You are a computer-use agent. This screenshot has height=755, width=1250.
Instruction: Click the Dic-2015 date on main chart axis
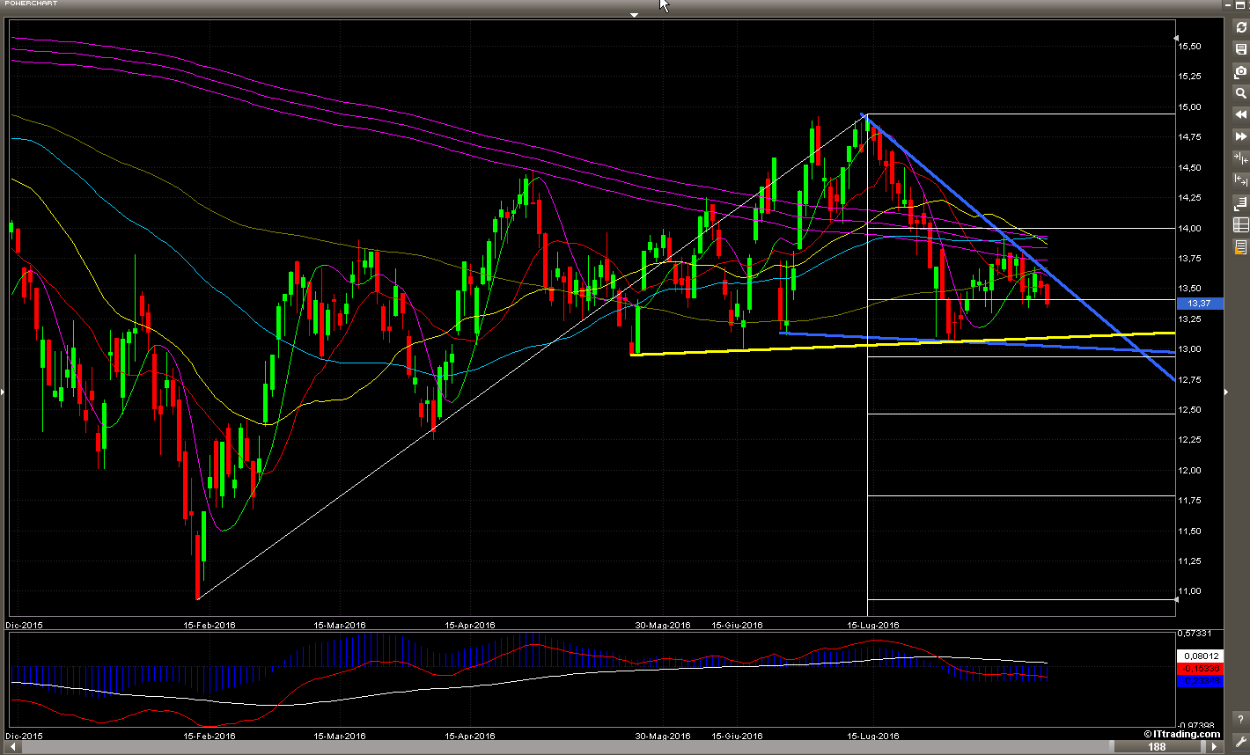pos(24,625)
